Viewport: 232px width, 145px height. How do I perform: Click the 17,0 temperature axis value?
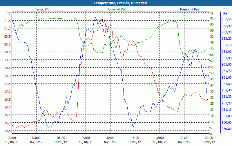pyautogui.click(x=8, y=92)
